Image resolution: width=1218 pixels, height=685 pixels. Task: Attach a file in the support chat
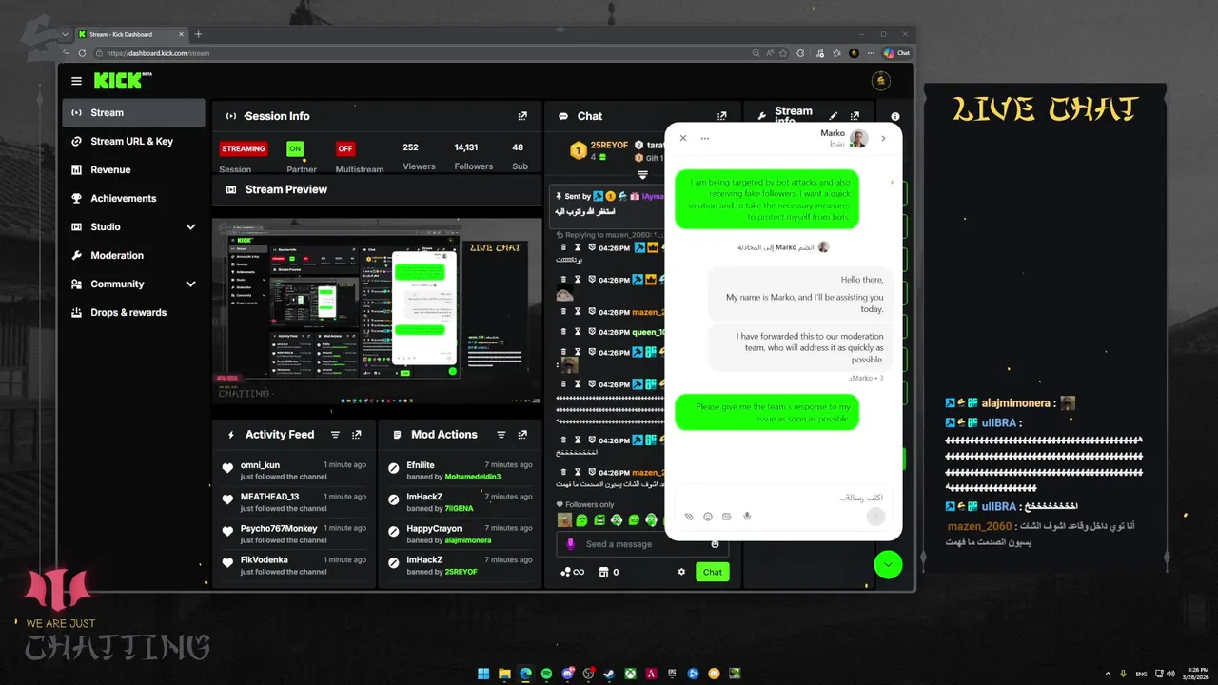(x=689, y=517)
